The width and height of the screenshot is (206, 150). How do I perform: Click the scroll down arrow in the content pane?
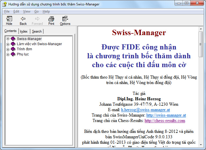[201, 145]
